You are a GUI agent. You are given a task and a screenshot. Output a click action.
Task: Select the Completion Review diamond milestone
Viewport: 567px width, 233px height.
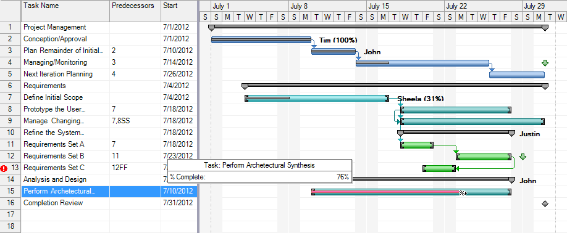coord(545,204)
